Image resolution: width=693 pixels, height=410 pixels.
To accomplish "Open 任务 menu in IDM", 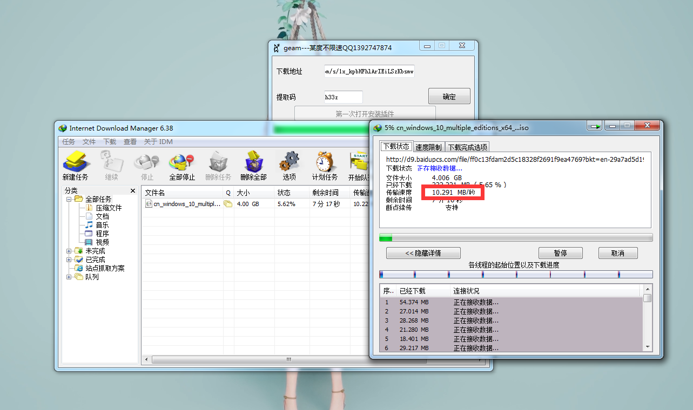I will click(69, 142).
